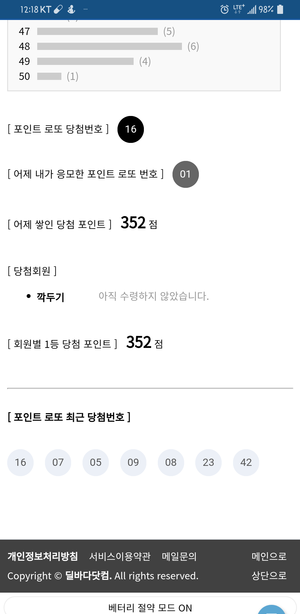Tap the black winning number 16 ball
Image resolution: width=300 pixels, height=614 pixels.
[x=131, y=129]
